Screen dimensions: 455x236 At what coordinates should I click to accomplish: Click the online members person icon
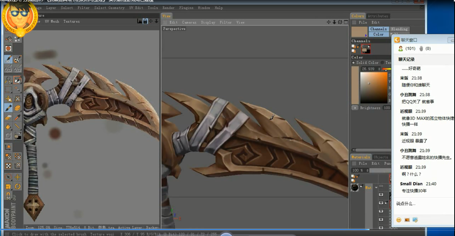click(x=401, y=48)
